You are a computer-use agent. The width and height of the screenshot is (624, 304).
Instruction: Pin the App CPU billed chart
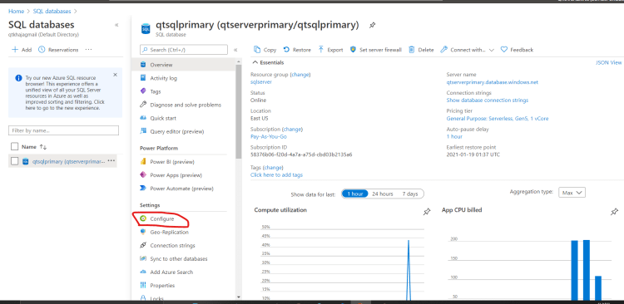614,212
